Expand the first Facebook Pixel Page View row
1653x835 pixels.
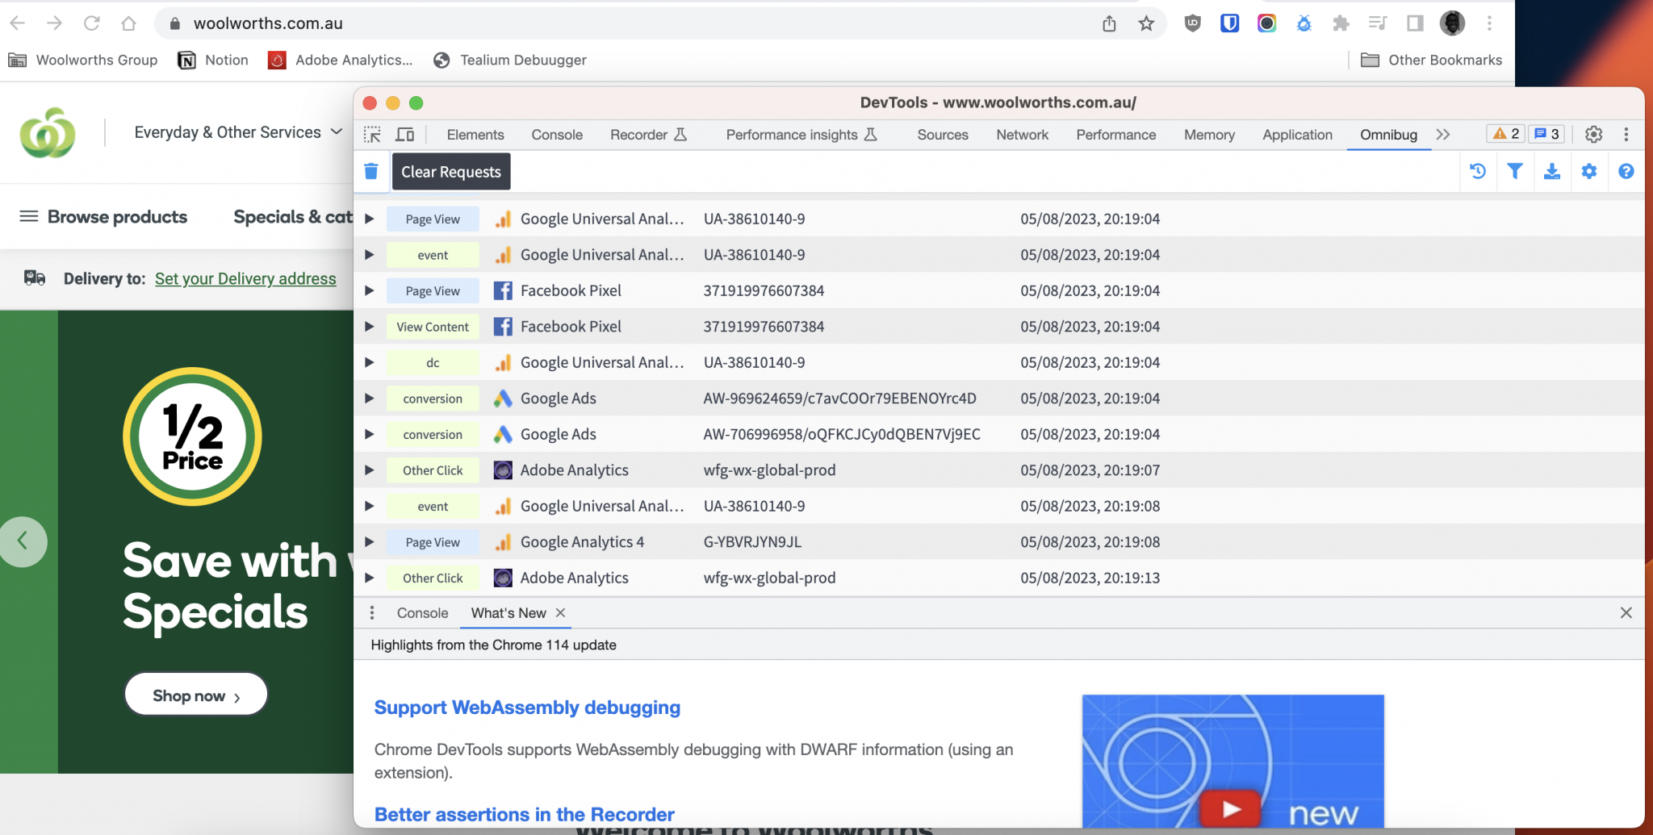369,290
